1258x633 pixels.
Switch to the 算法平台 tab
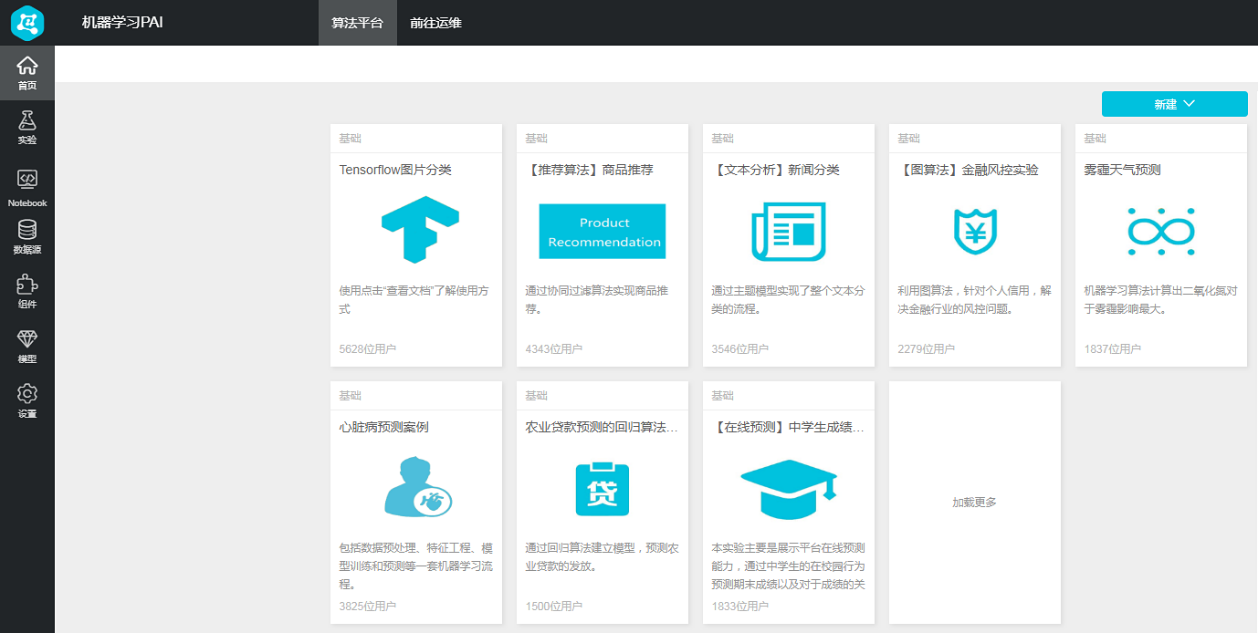click(x=357, y=23)
